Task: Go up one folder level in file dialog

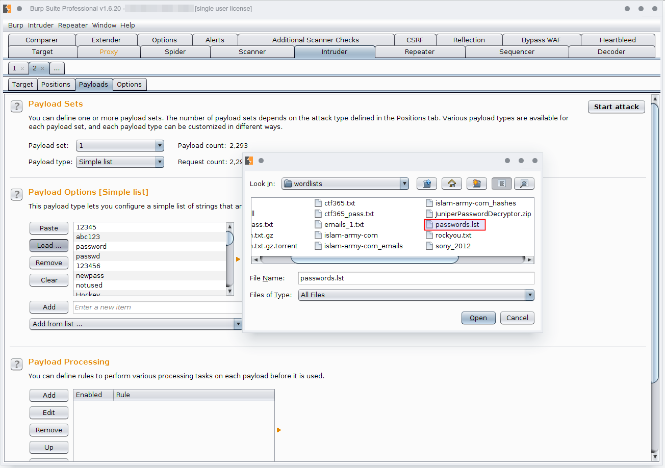Action: pos(427,184)
